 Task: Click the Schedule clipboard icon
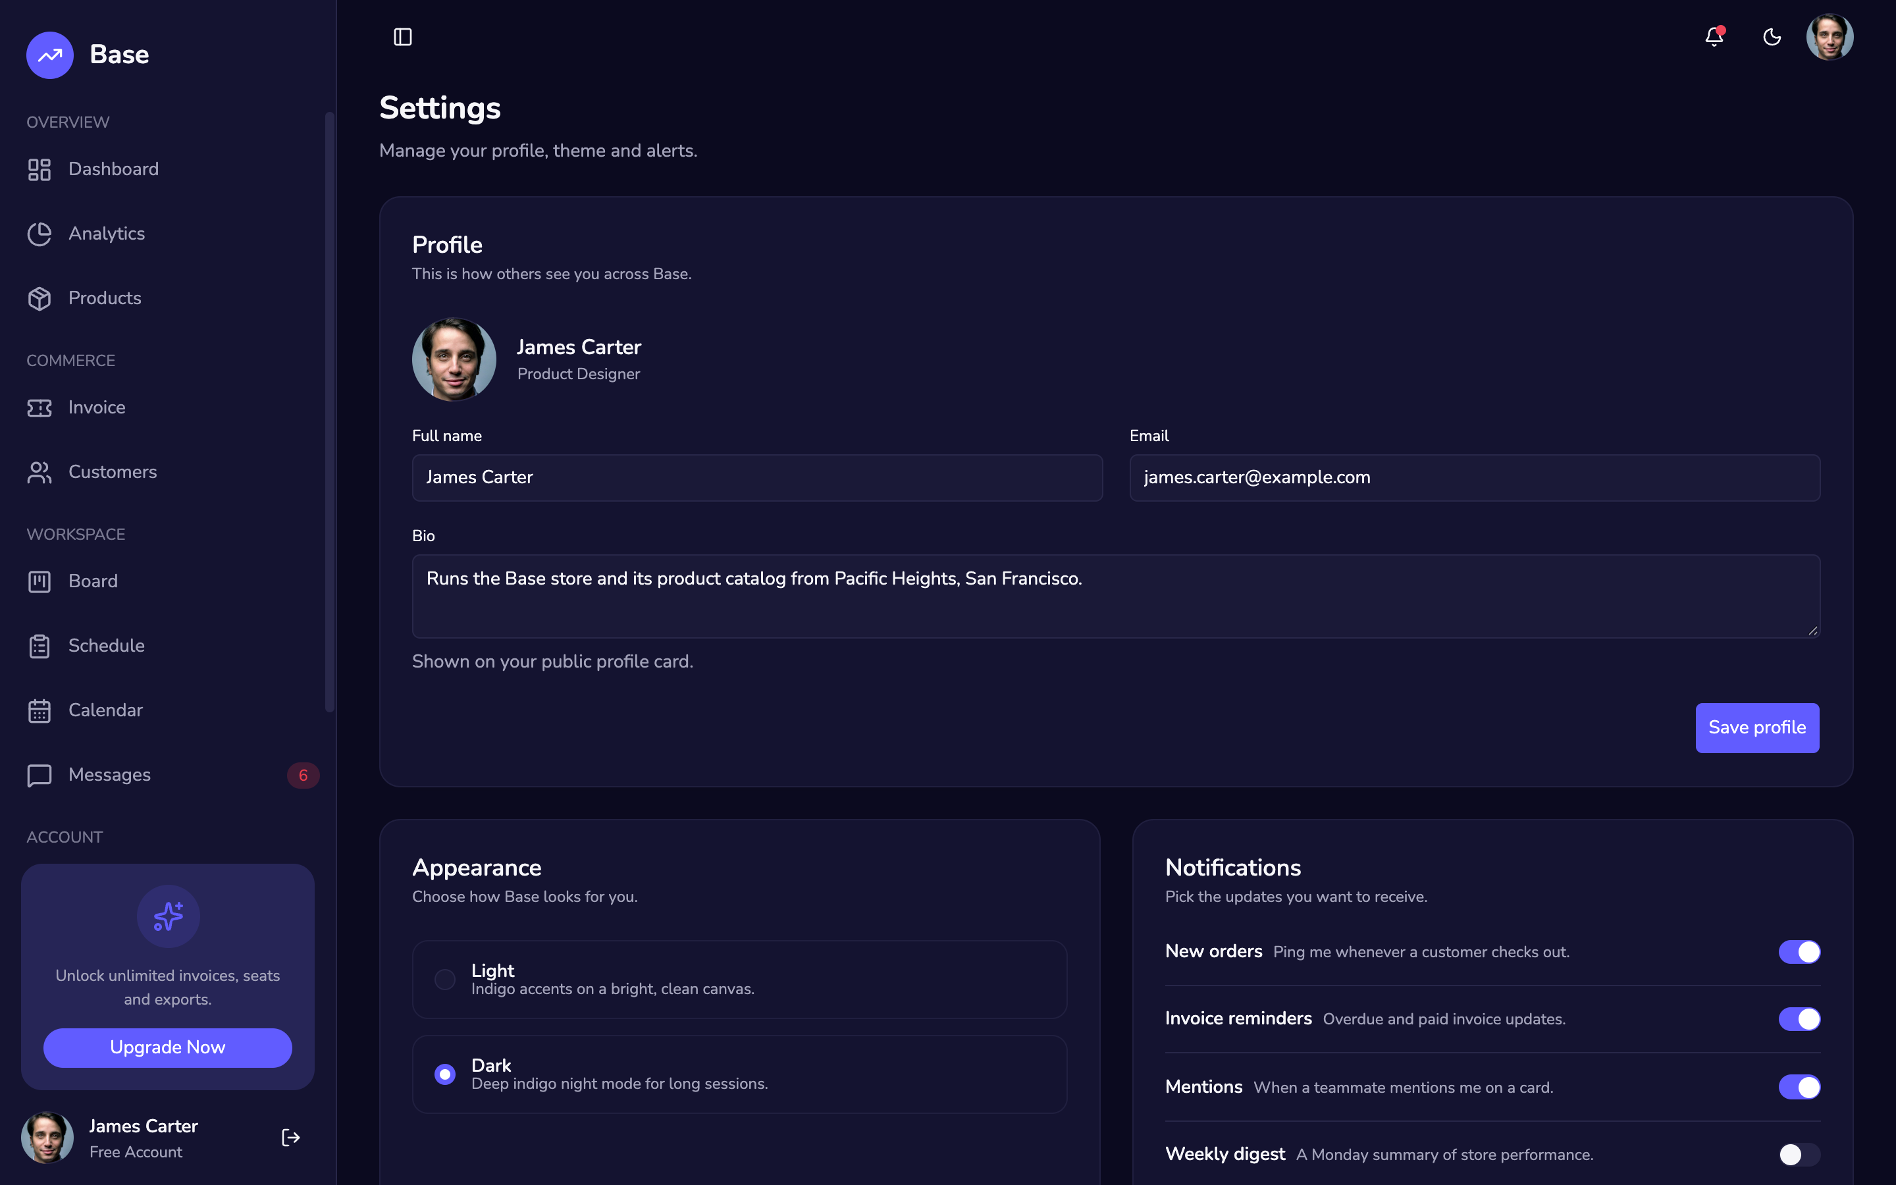coord(39,646)
